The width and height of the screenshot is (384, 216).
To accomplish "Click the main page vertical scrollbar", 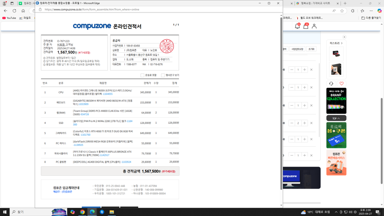I will coord(382,141).
